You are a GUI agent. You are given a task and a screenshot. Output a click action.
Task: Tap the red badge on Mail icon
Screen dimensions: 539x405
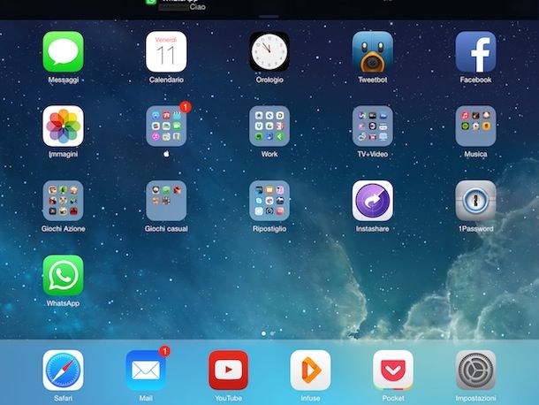click(x=164, y=351)
